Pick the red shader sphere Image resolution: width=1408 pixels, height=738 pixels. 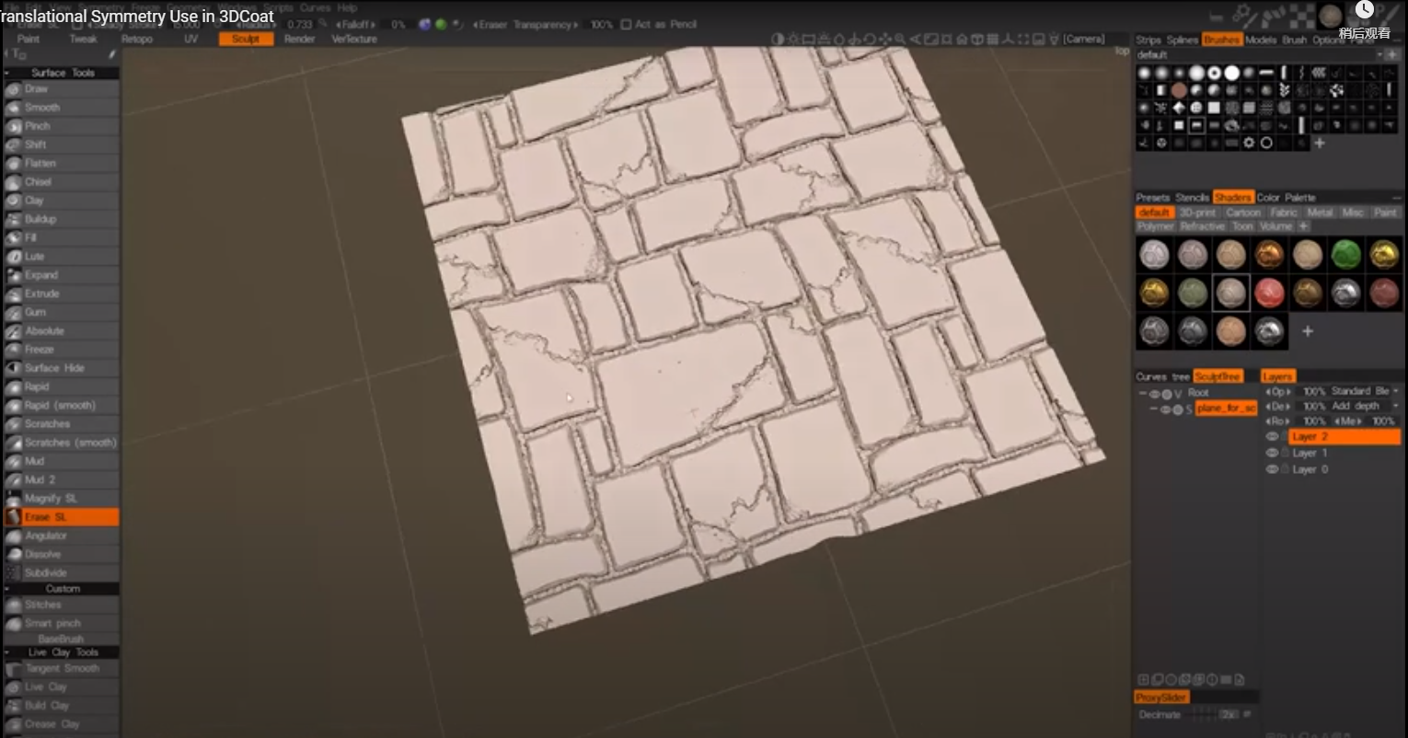point(1269,293)
